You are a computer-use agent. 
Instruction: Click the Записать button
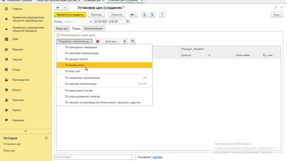(96, 15)
